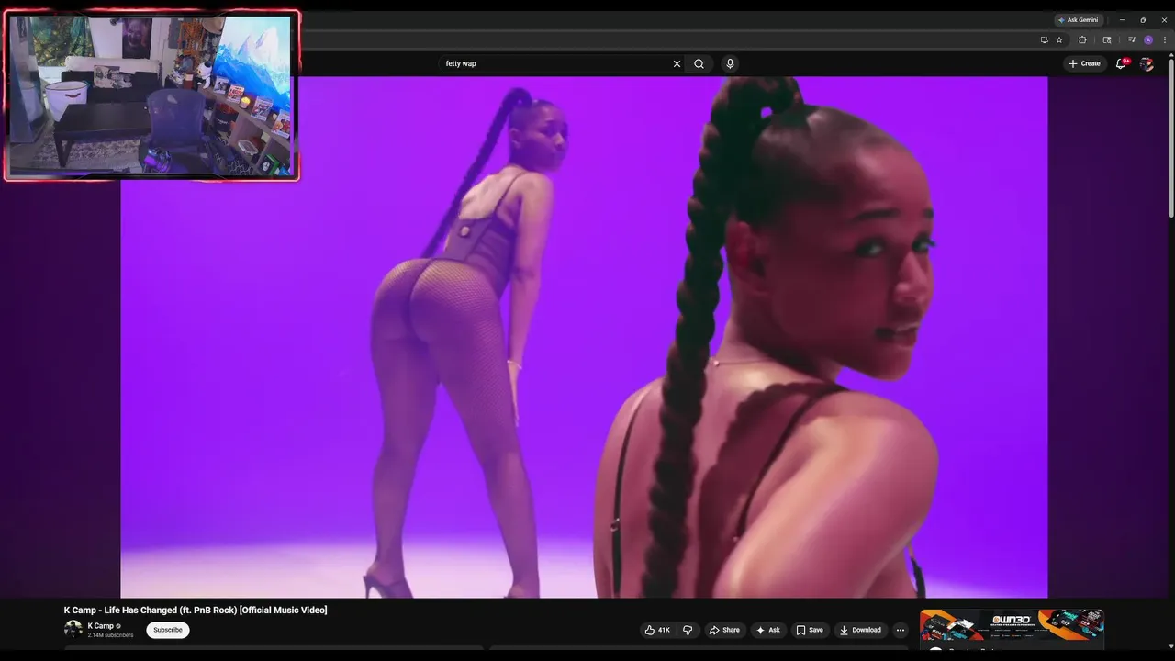Open Chrome profile avatar A
This screenshot has width=1175, height=661.
tap(1148, 39)
